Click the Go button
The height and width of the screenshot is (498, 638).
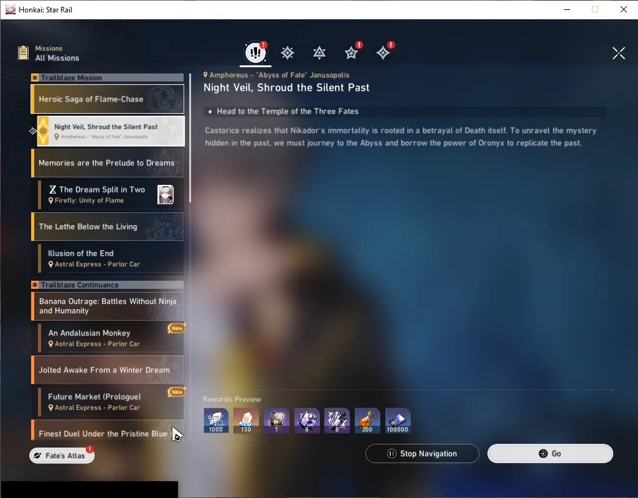(550, 453)
